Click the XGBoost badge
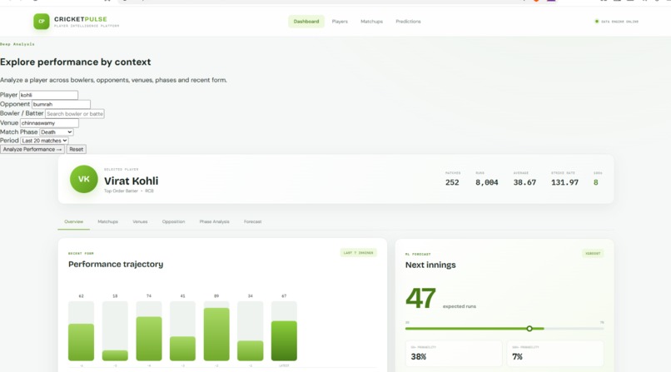The height and width of the screenshot is (372, 671). tap(593, 253)
